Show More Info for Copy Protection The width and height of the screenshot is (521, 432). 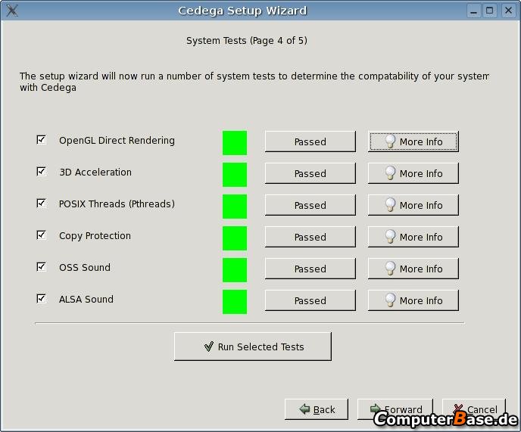413,237
